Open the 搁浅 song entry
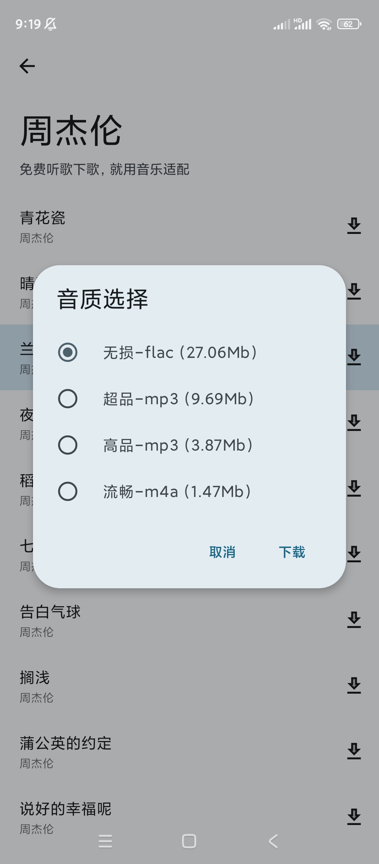Image resolution: width=379 pixels, height=864 pixels. tap(35, 678)
